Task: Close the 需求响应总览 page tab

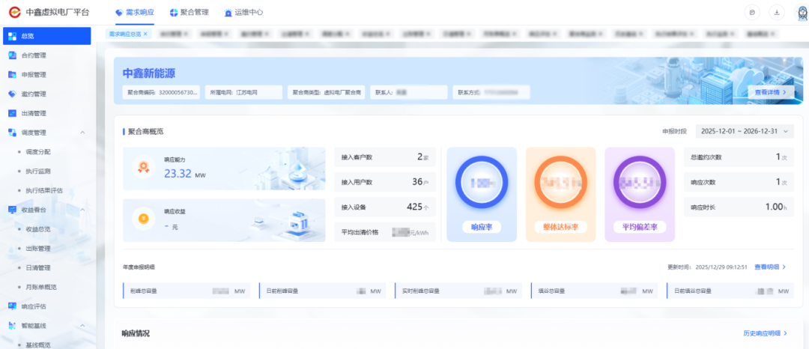Action: pyautogui.click(x=145, y=34)
